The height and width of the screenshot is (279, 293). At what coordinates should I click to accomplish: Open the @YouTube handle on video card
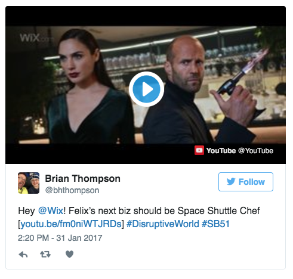click(x=255, y=151)
